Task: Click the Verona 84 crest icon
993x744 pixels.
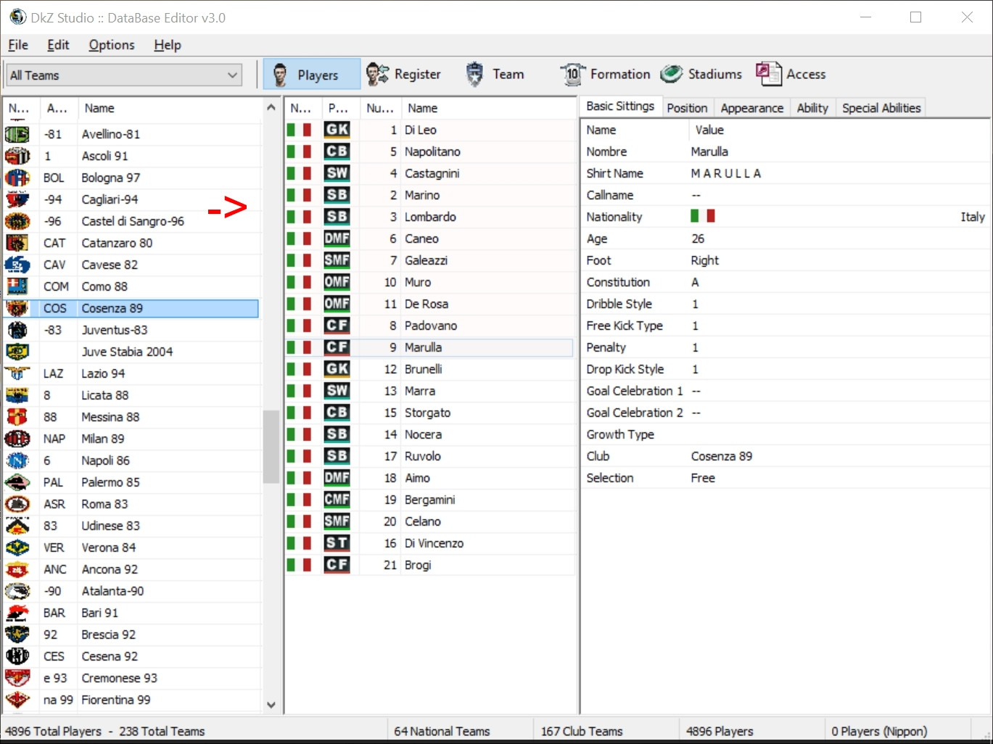Action: (17, 547)
